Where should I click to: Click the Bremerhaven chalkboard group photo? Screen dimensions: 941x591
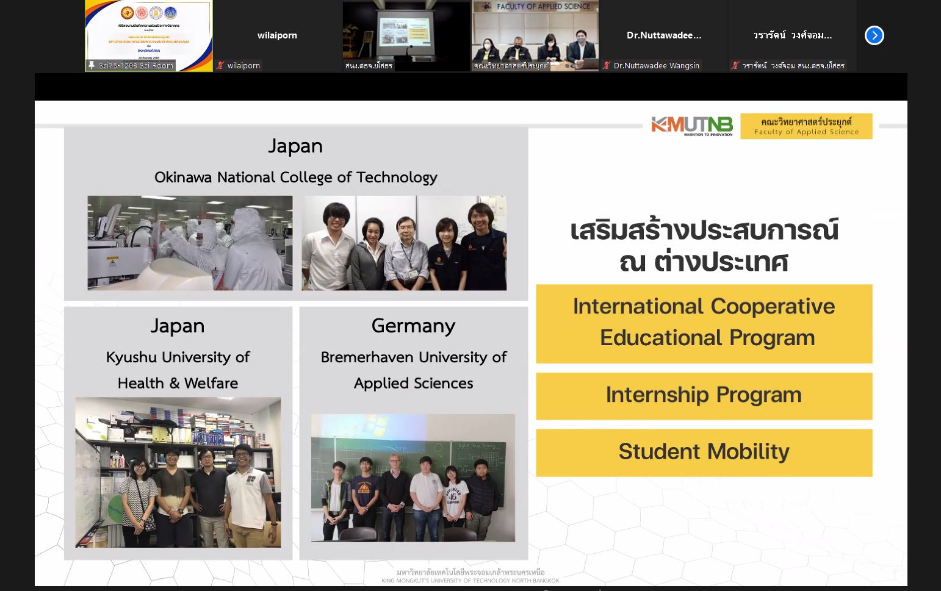[413, 478]
